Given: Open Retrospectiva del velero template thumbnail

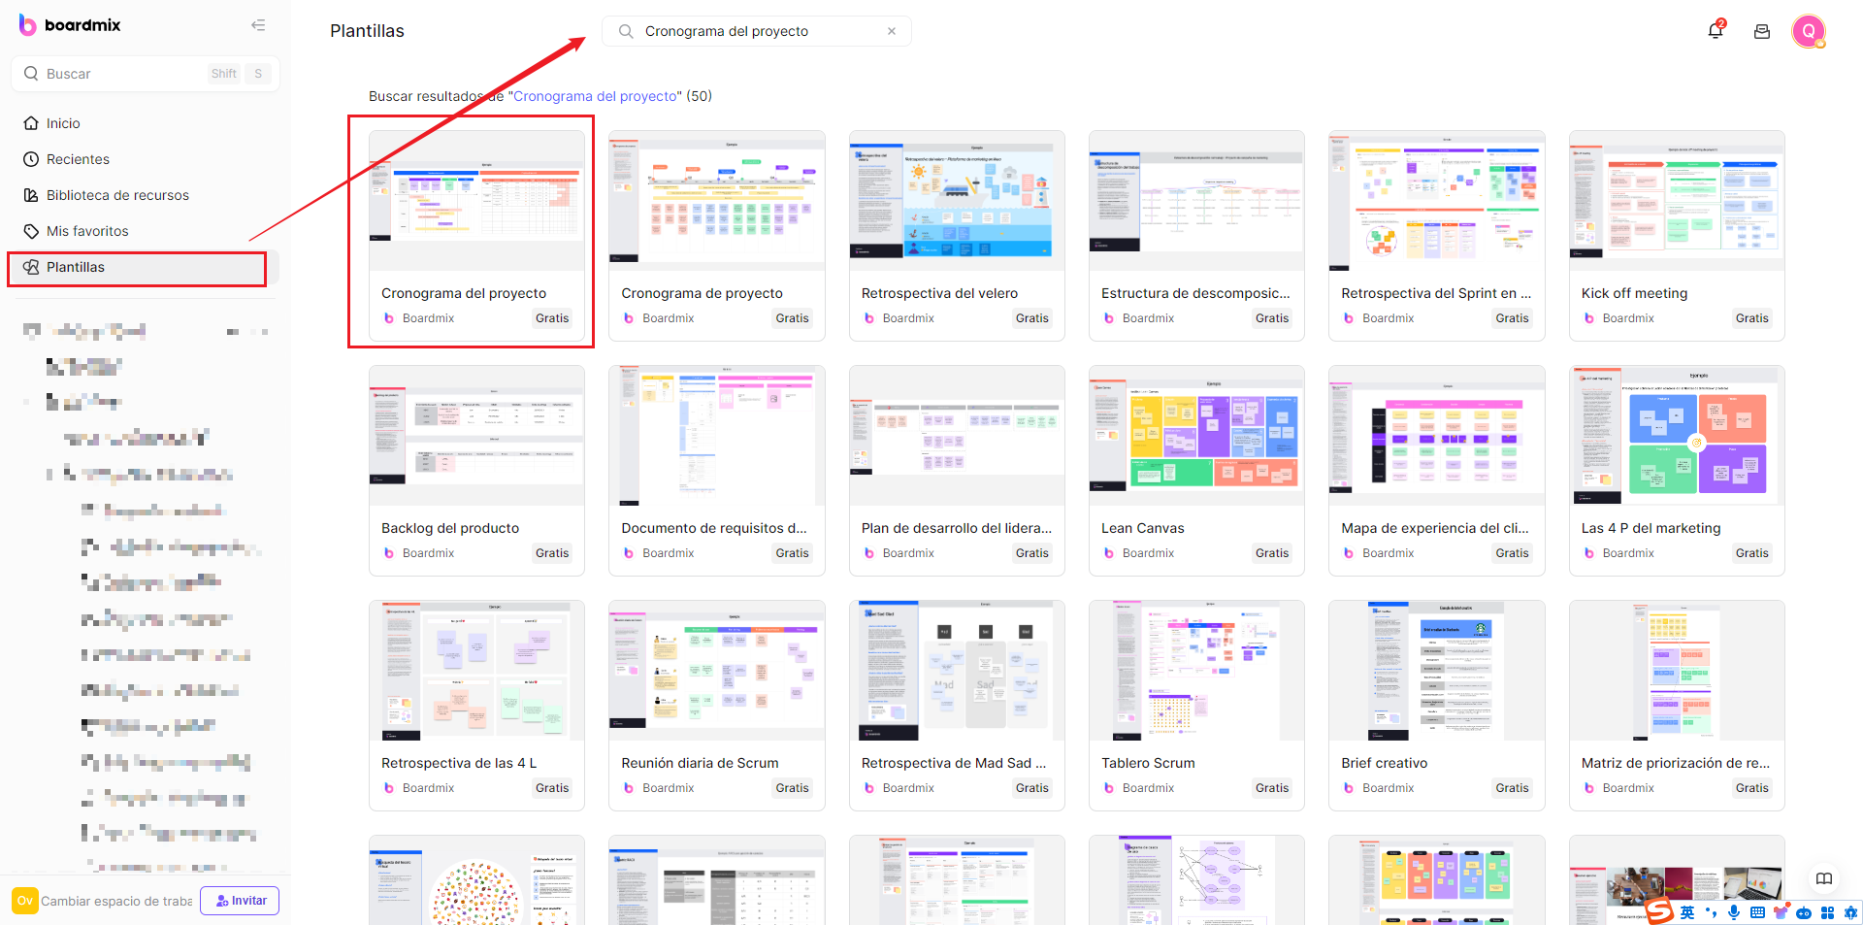Looking at the screenshot, I should (x=957, y=201).
